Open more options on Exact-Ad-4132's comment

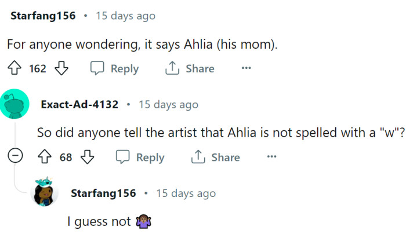[x=271, y=157]
